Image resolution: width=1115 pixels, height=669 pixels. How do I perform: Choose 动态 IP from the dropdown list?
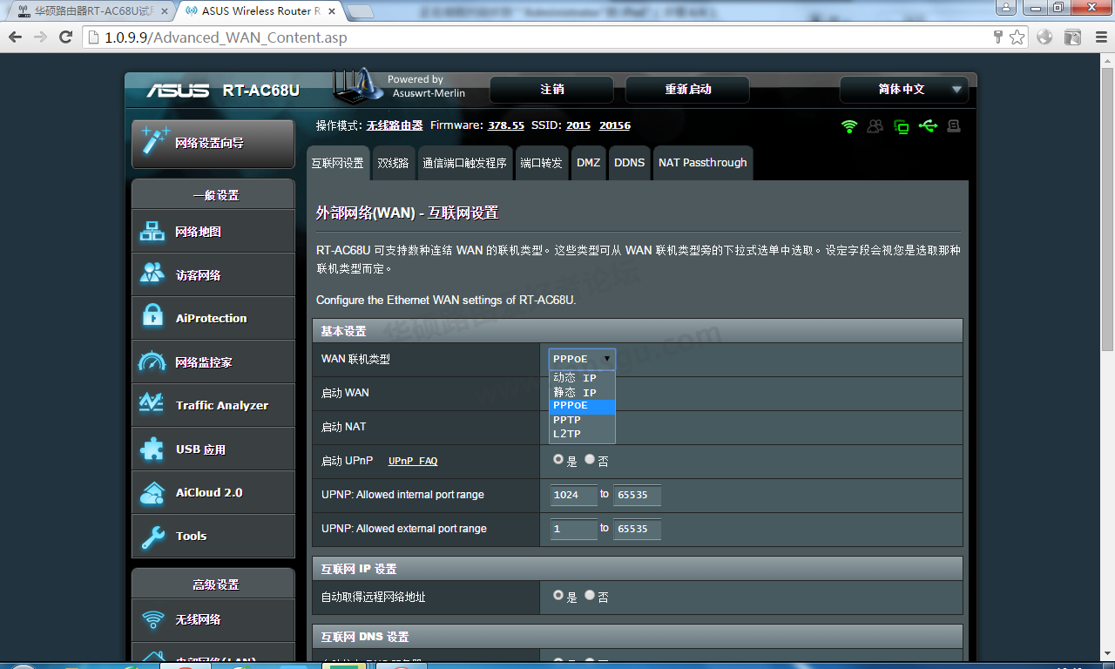pos(582,378)
